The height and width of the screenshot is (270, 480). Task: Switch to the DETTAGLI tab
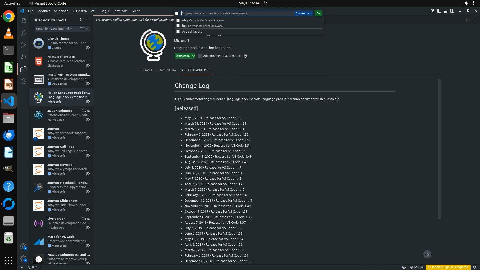tap(145, 70)
